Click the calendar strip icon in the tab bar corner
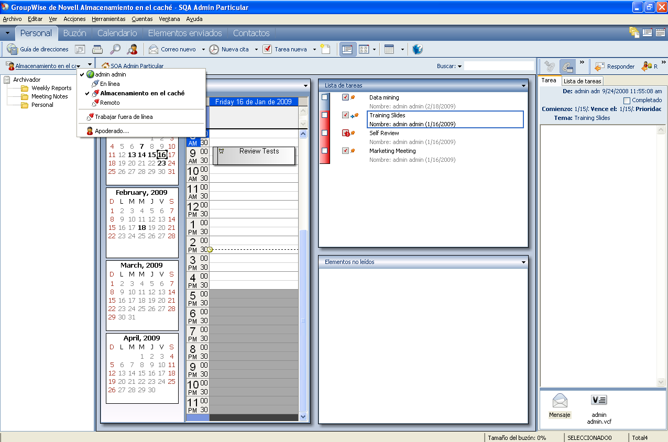Image resolution: width=668 pixels, height=442 pixels. [x=660, y=32]
